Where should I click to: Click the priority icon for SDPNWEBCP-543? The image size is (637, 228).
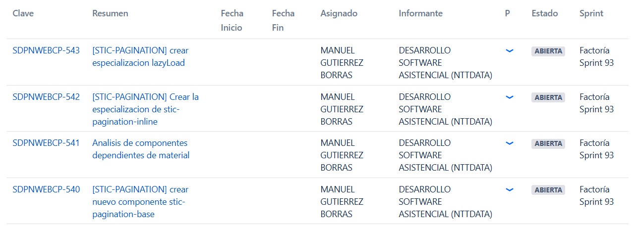coord(509,51)
